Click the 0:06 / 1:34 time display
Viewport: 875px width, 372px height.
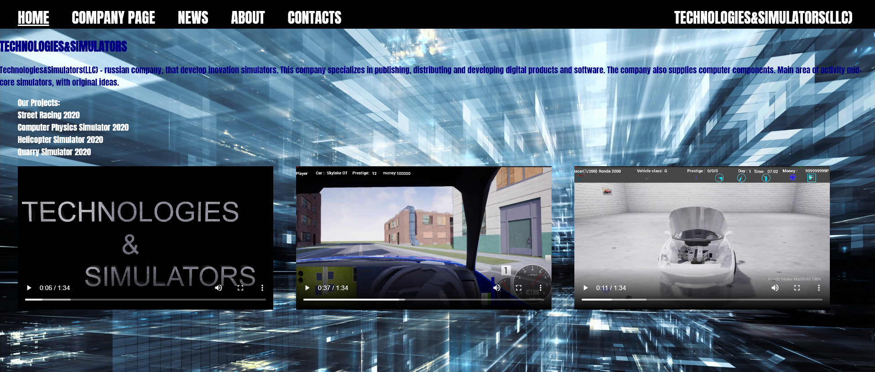55,288
